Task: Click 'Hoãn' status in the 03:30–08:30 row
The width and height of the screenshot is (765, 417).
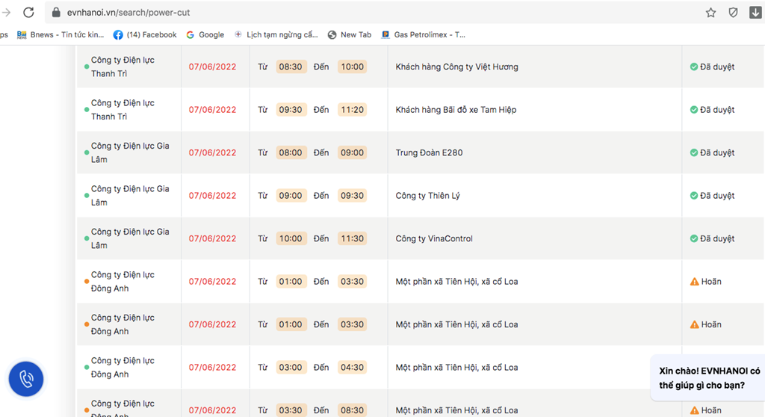Action: pos(711,411)
